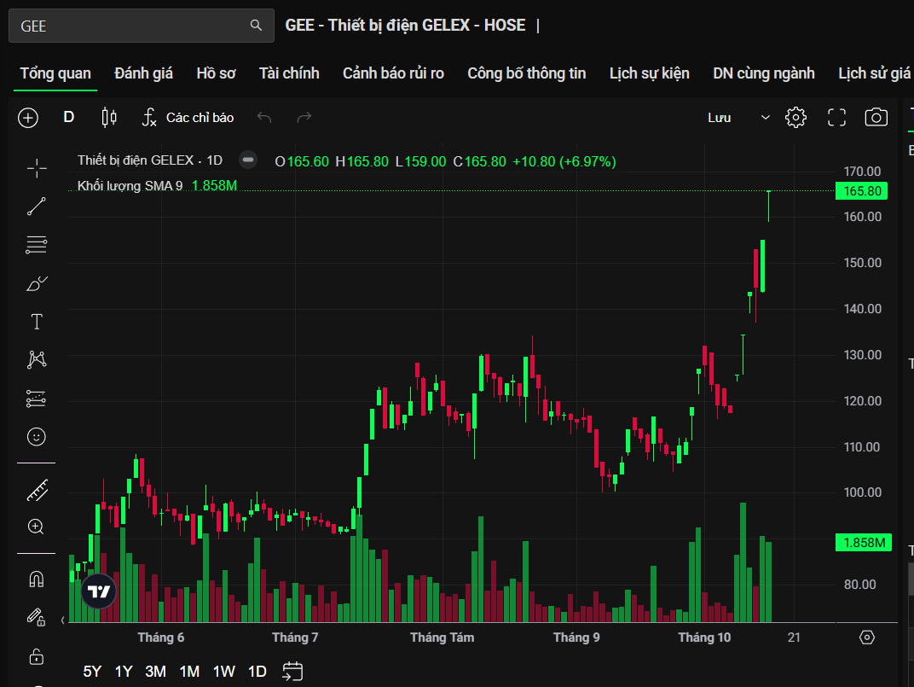Select the text annotation tool

point(37,322)
